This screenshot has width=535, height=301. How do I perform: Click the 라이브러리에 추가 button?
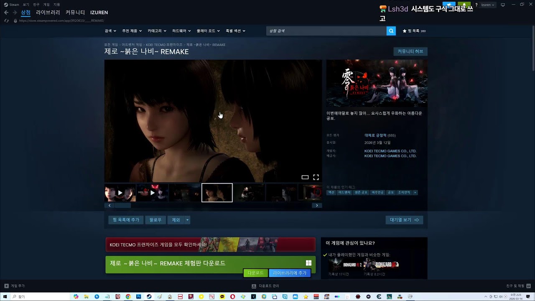point(290,273)
